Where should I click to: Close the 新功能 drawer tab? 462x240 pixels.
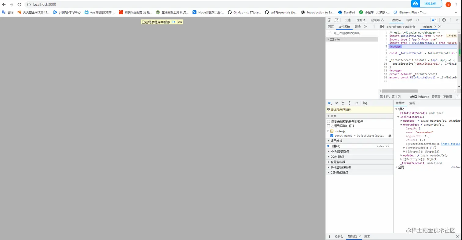[x=360, y=237]
